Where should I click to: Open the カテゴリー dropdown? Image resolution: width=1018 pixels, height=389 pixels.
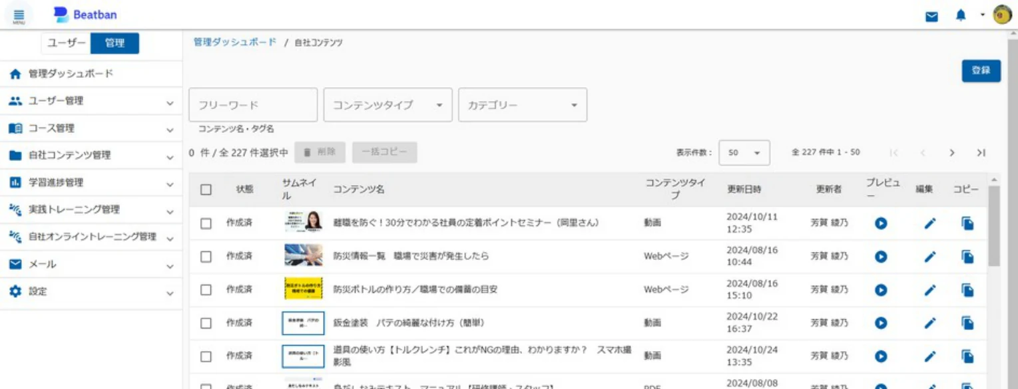click(x=523, y=105)
